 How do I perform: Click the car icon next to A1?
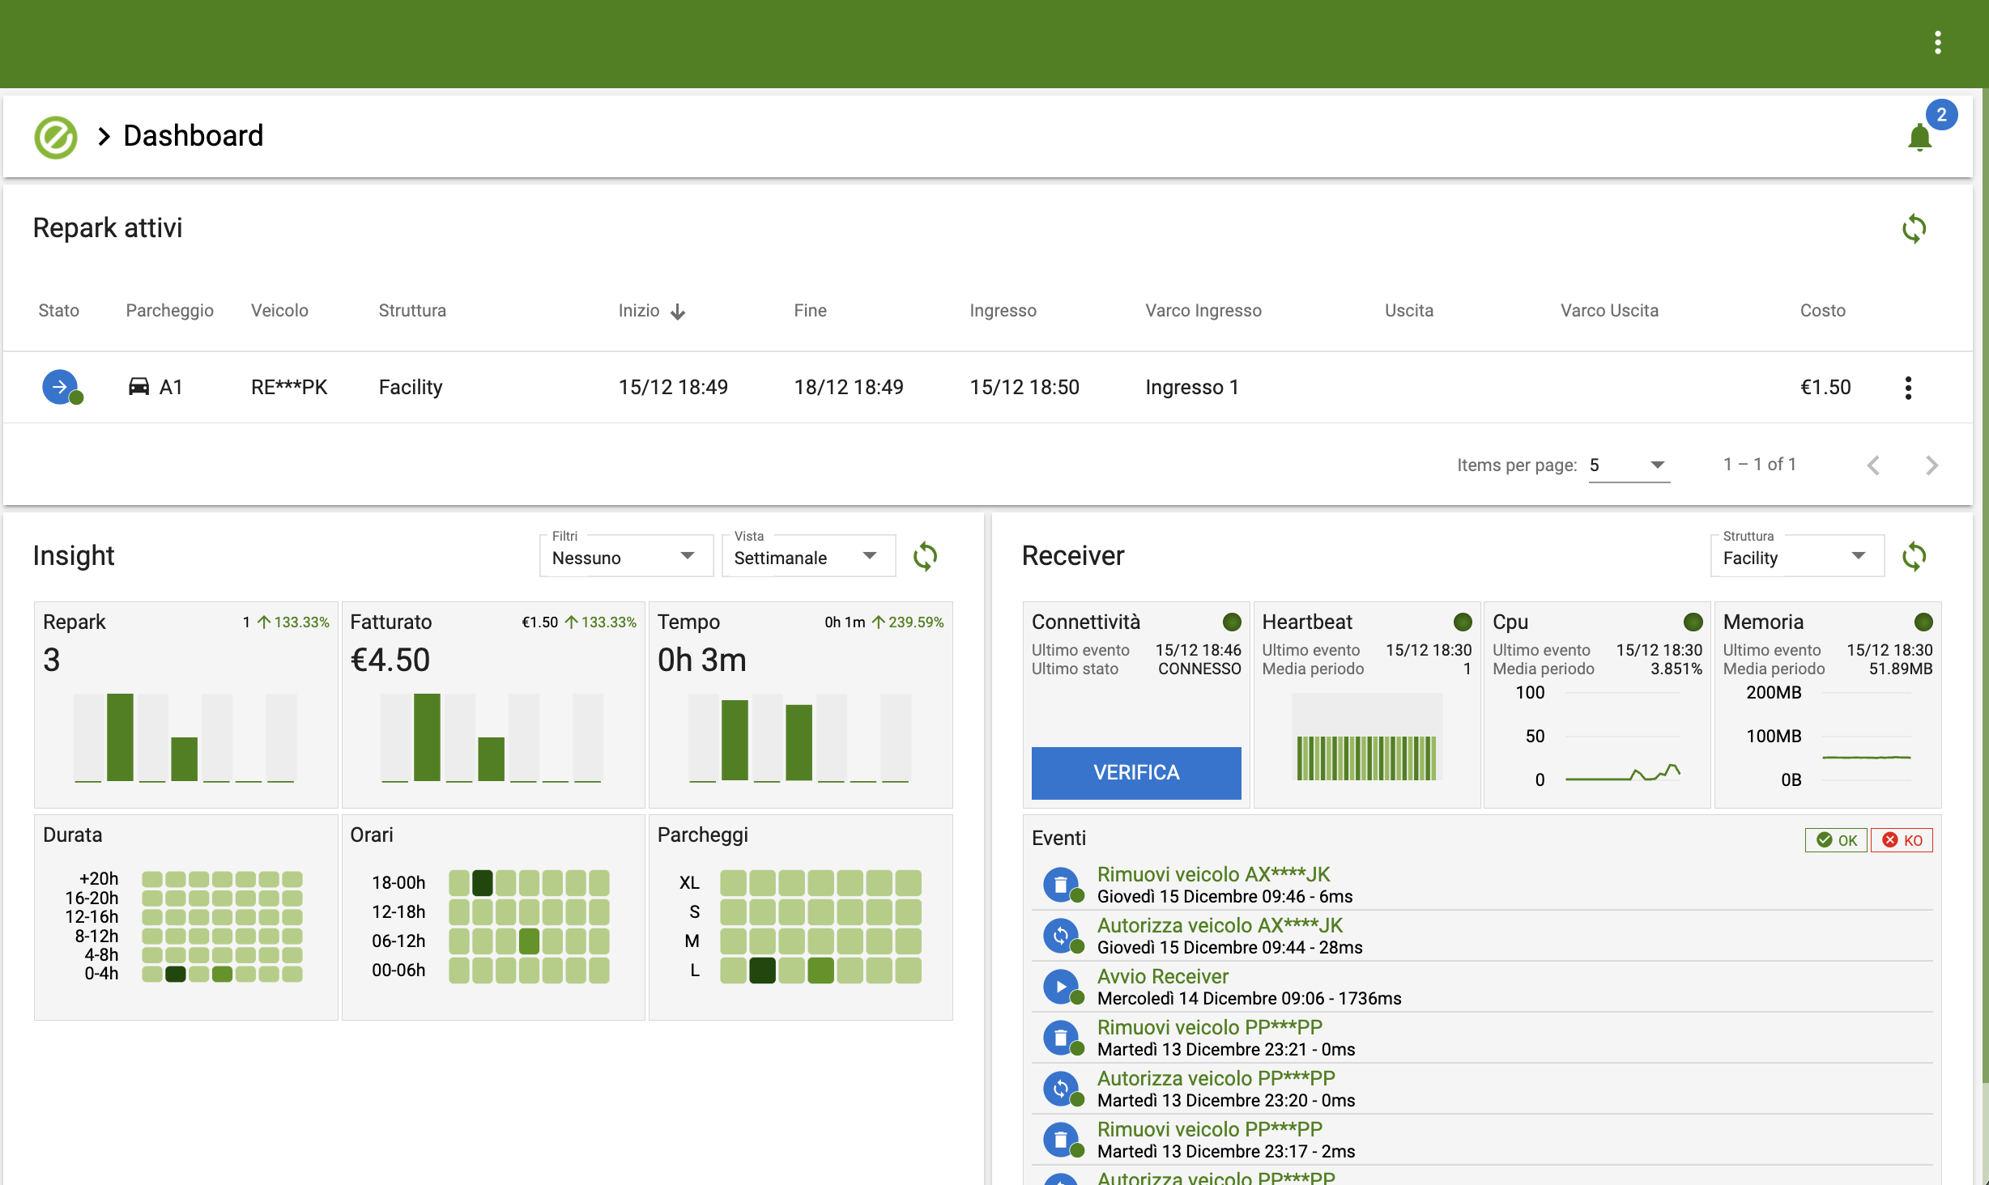pos(139,387)
